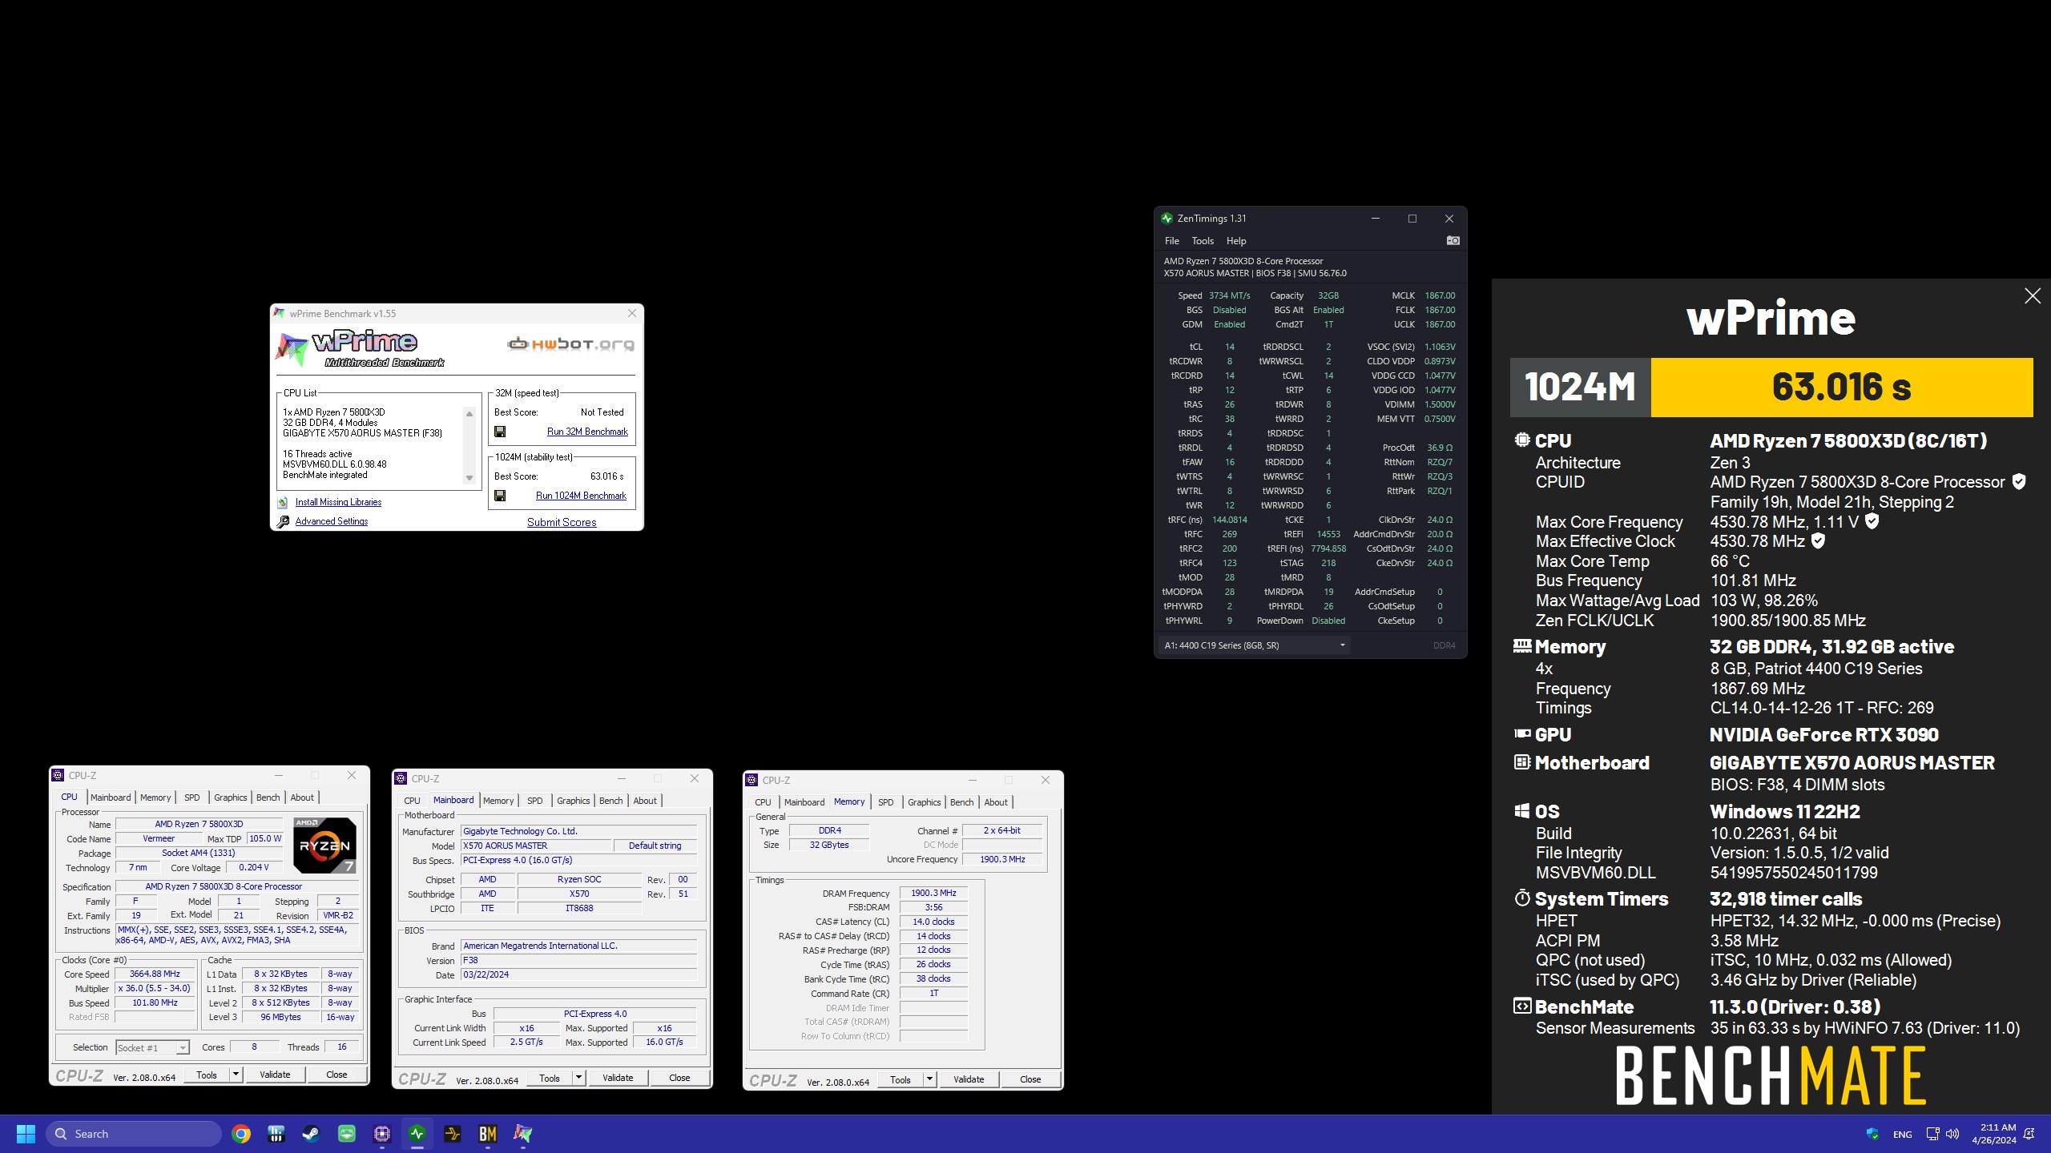Close the BenchMate wPrime result panel
2051x1153 pixels.
[2033, 296]
